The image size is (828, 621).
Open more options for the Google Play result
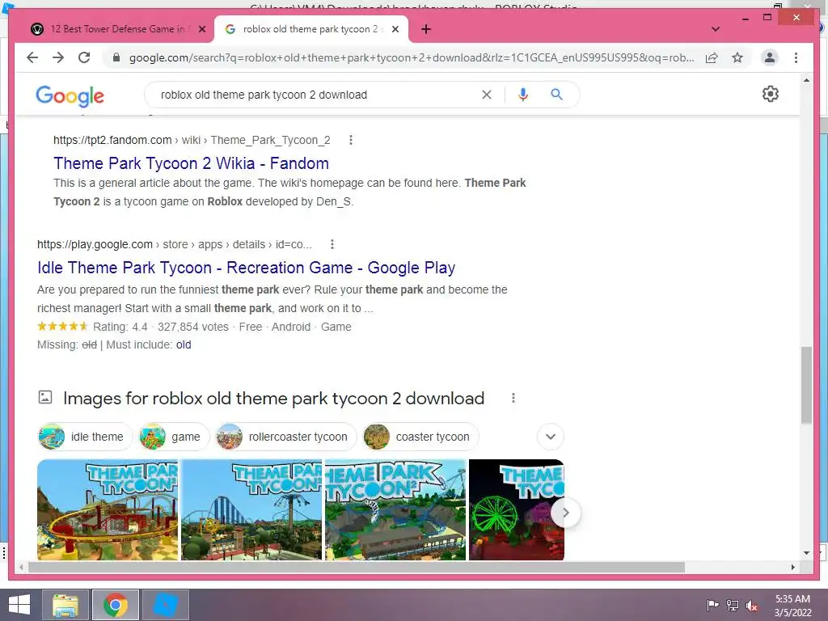coord(332,244)
